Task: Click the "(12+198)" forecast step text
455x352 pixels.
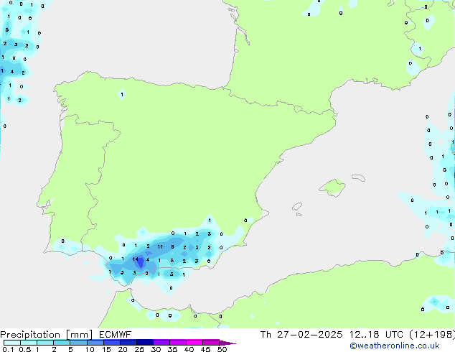Action: point(432,335)
